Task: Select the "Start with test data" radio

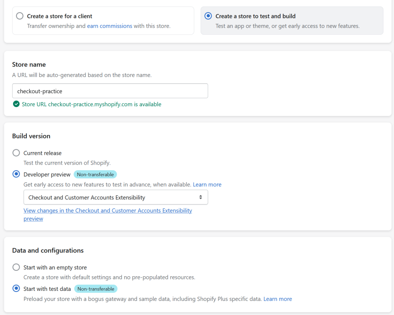Action: (16, 289)
